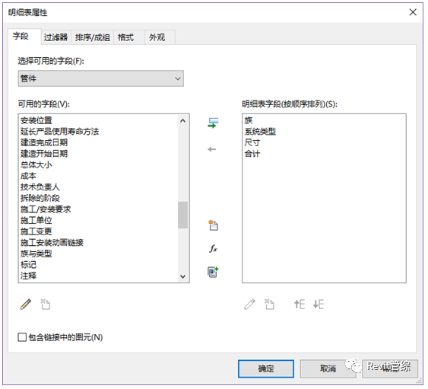Select 施工/安装要求 field
428x389 pixels.
point(46,209)
